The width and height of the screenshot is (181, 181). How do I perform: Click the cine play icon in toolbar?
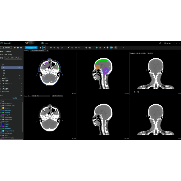pyautogui.click(x=107, y=47)
